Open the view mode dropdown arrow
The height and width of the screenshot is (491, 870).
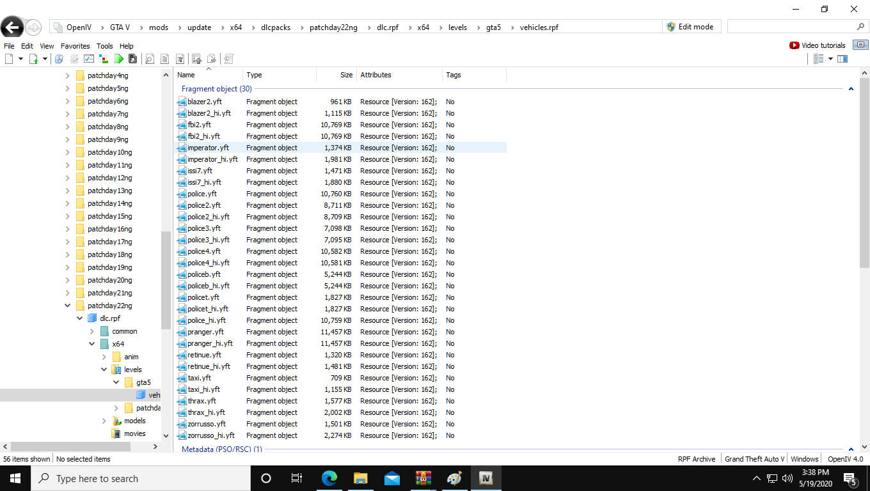[x=830, y=59]
